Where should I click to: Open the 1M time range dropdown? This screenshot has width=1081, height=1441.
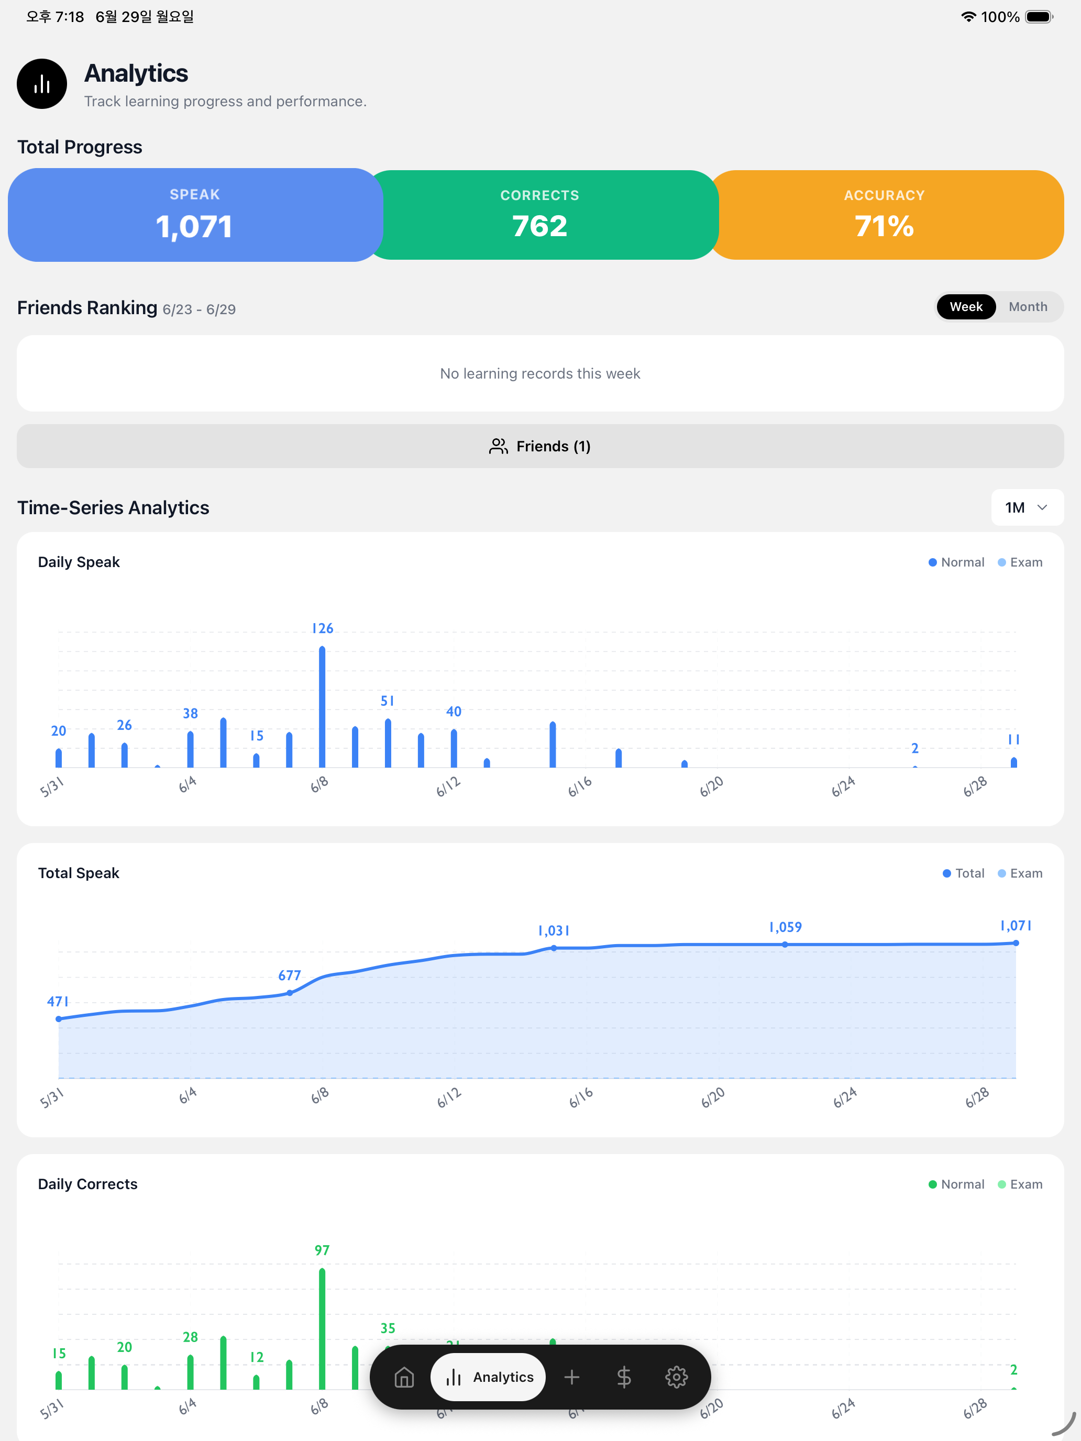point(1027,507)
